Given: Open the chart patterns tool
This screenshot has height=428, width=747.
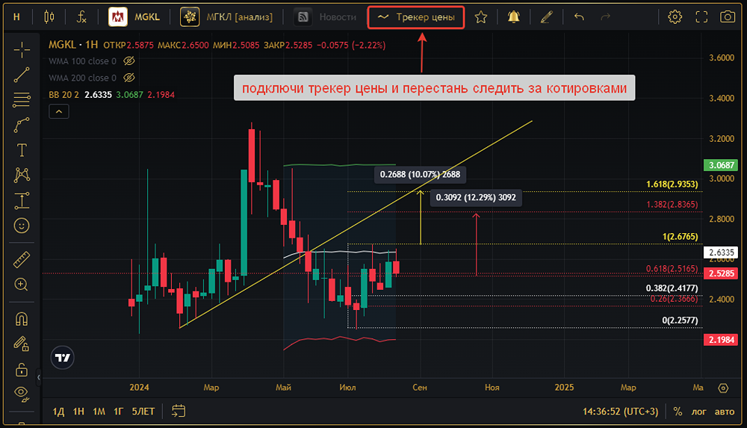Looking at the screenshot, I should pos(22,175).
